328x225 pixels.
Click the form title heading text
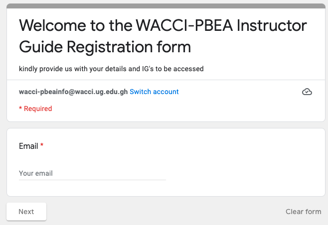(x=163, y=36)
